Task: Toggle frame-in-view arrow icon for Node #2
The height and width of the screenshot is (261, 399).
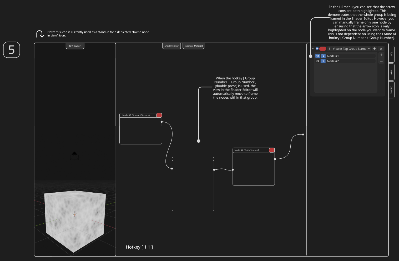Action: (x=323, y=61)
